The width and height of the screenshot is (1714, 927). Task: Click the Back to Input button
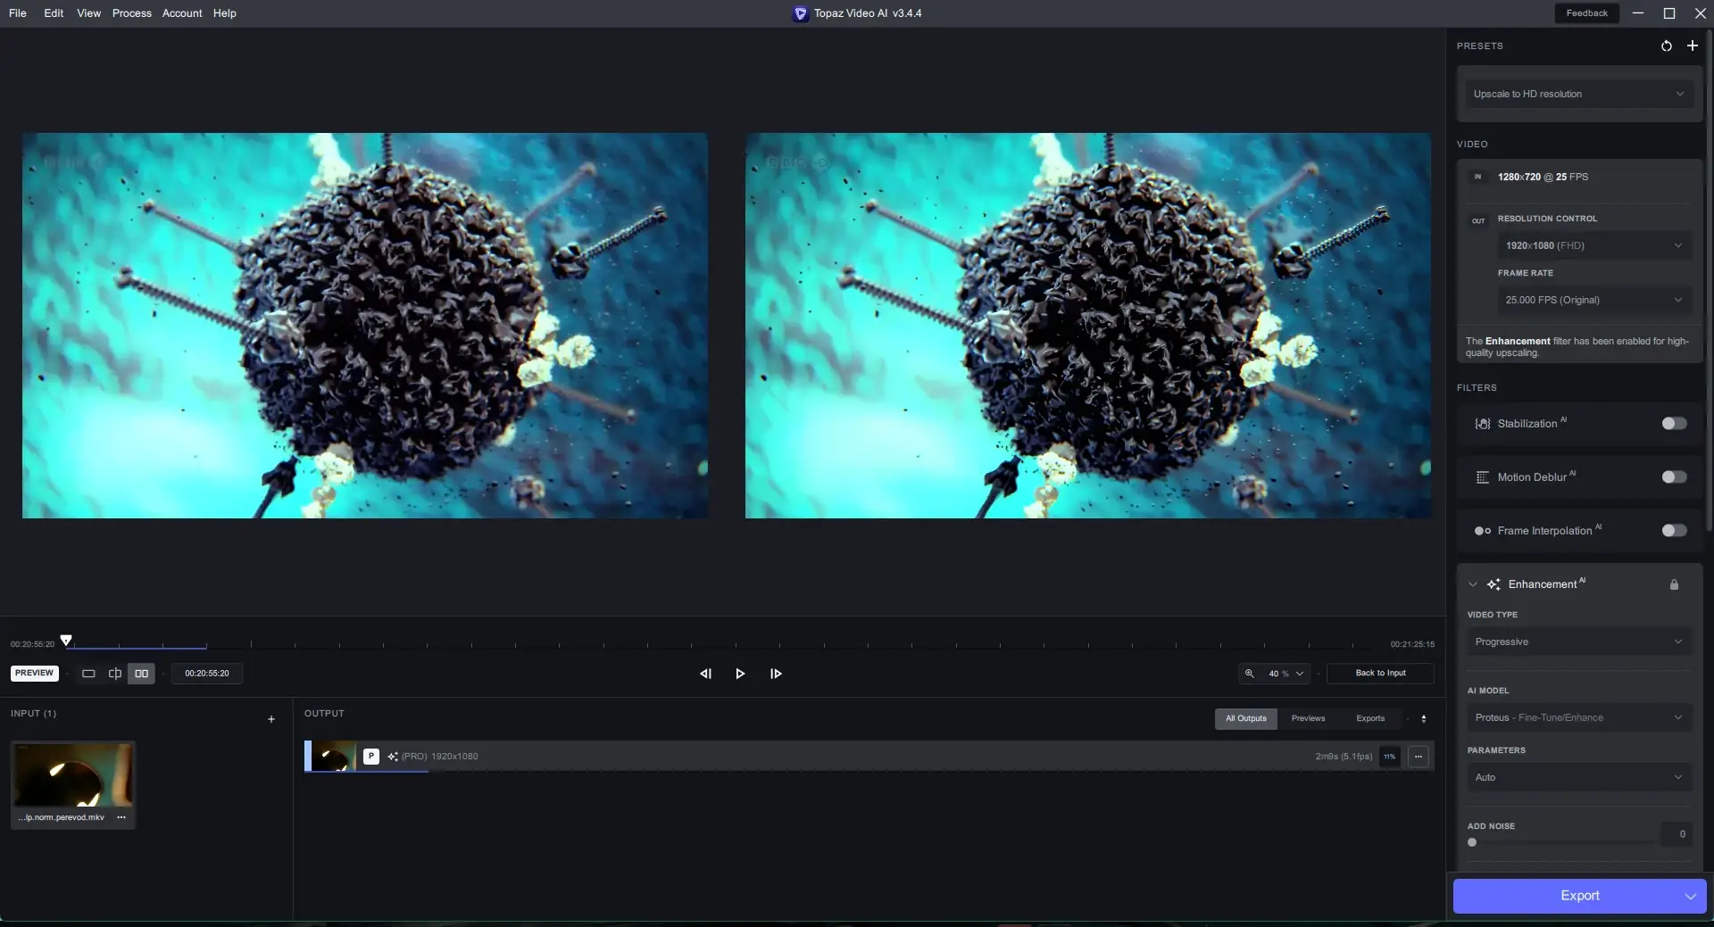coord(1380,674)
